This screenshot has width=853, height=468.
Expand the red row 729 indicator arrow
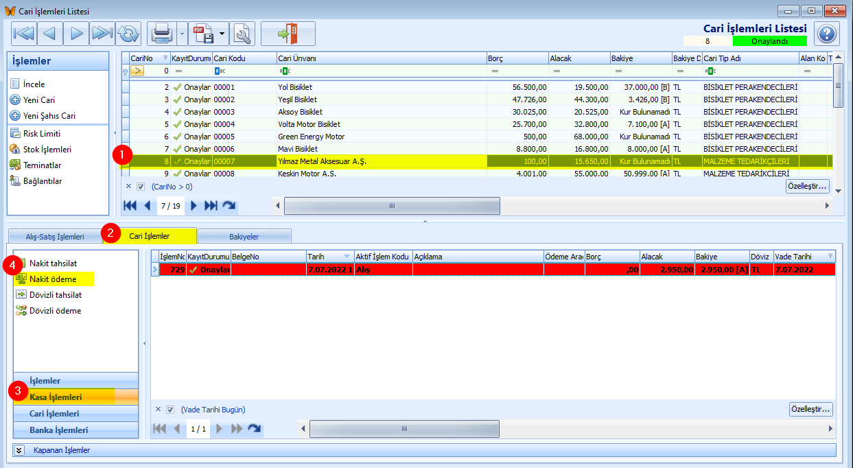coord(155,270)
